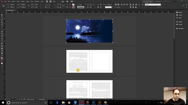Viewport: 188px width, 105px height.
Task: Click the Apply None button in Tools panel
Action: (2, 63)
